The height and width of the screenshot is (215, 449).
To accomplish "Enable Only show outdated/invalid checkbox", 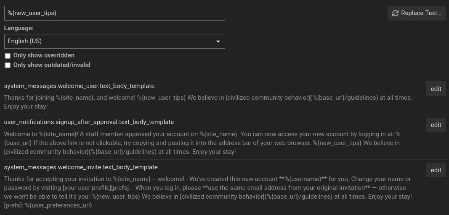I will tap(8, 65).
